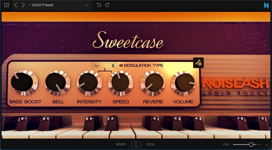
Task: Click the Noiseash N logo icon
Action: [x=266, y=5]
